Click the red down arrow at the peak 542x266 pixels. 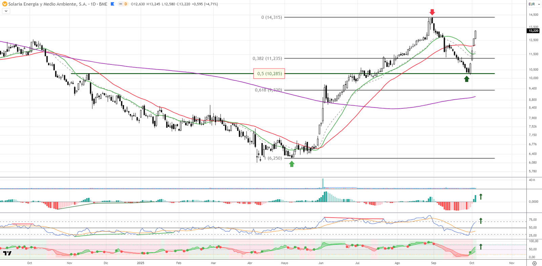coord(432,12)
